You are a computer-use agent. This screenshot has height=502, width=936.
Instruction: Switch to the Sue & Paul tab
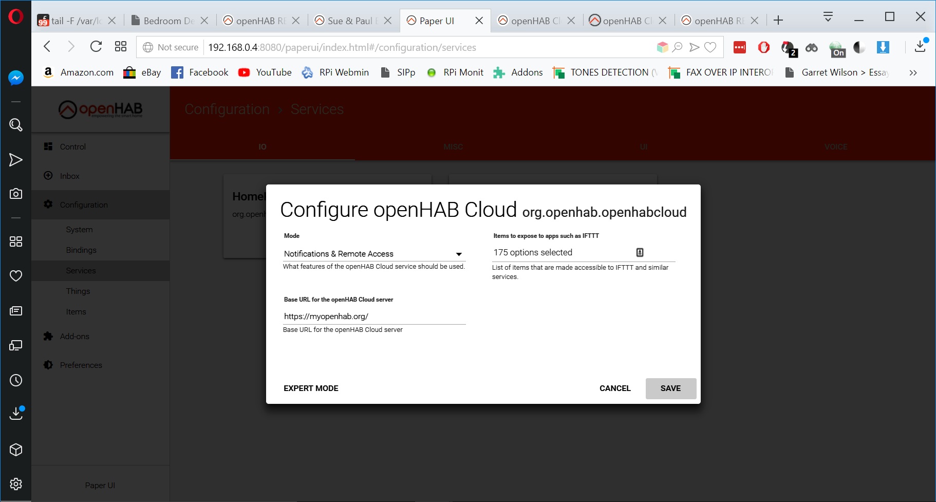tap(352, 21)
